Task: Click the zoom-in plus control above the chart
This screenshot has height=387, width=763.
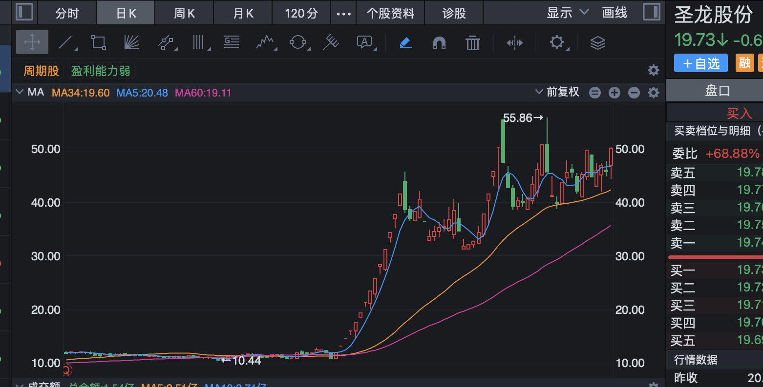Action: coord(614,92)
